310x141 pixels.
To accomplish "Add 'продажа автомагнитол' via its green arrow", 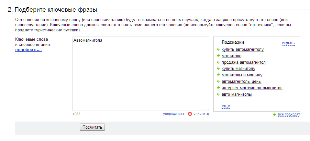I will pos(218,62).
